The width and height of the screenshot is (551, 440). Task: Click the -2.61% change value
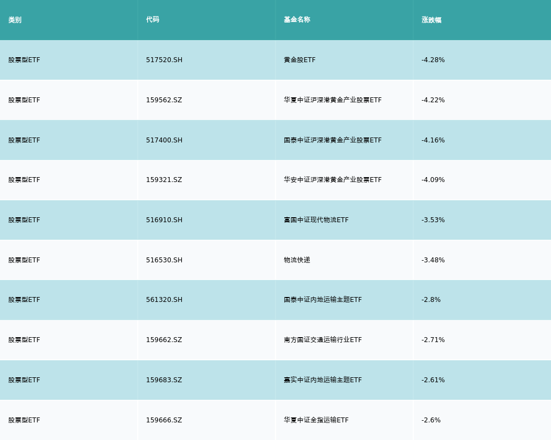tap(433, 380)
